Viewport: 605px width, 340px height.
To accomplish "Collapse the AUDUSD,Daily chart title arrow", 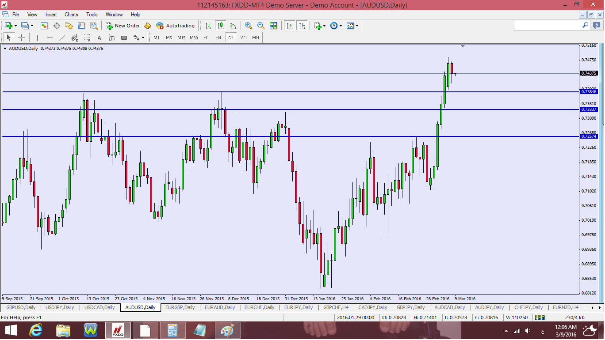I will coord(5,49).
